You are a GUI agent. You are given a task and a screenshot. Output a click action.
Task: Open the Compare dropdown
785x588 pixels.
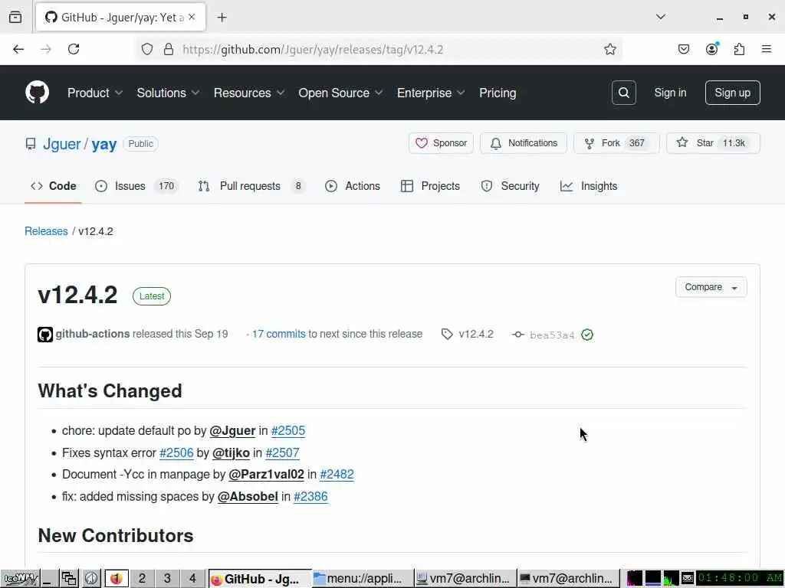pos(711,287)
